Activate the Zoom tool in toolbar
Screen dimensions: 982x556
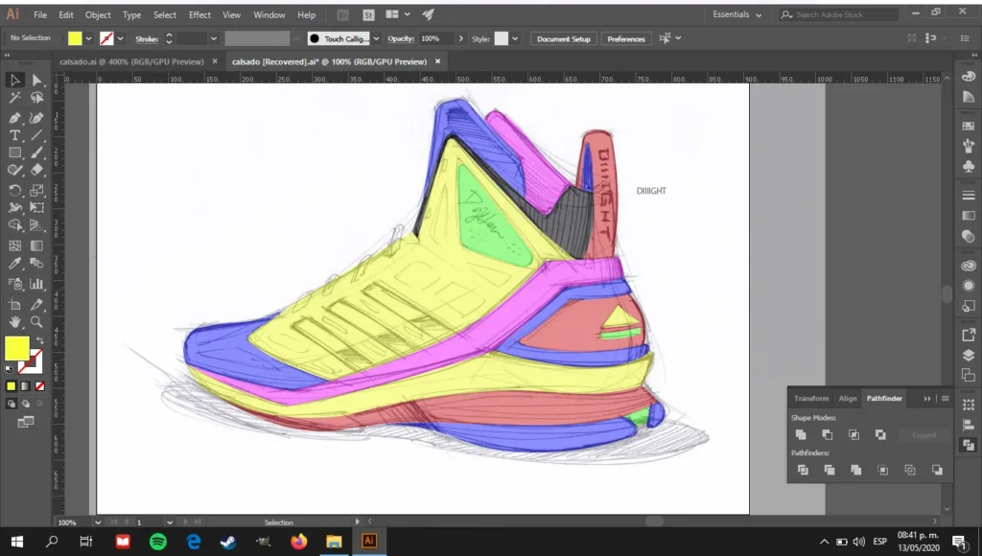point(37,322)
